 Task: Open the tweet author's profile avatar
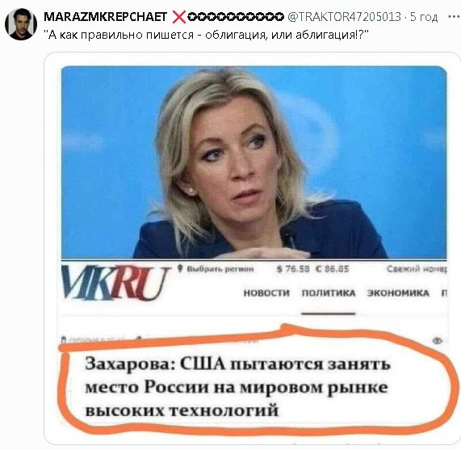click(x=21, y=24)
